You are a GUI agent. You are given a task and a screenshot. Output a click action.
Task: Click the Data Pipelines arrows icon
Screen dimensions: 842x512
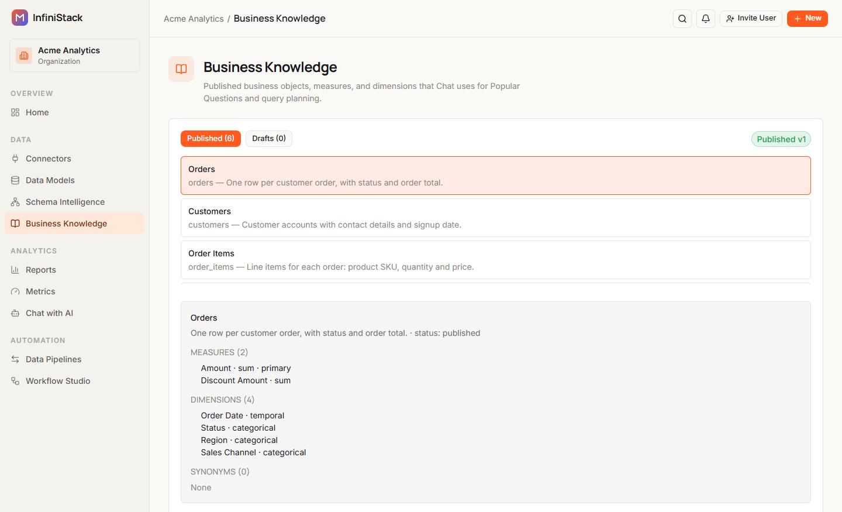[15, 359]
